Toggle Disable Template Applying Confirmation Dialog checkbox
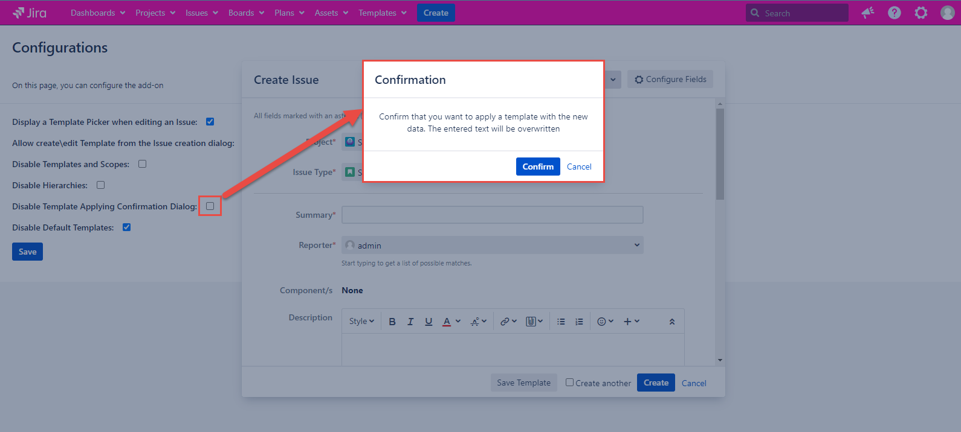961x432 pixels. pyautogui.click(x=210, y=206)
